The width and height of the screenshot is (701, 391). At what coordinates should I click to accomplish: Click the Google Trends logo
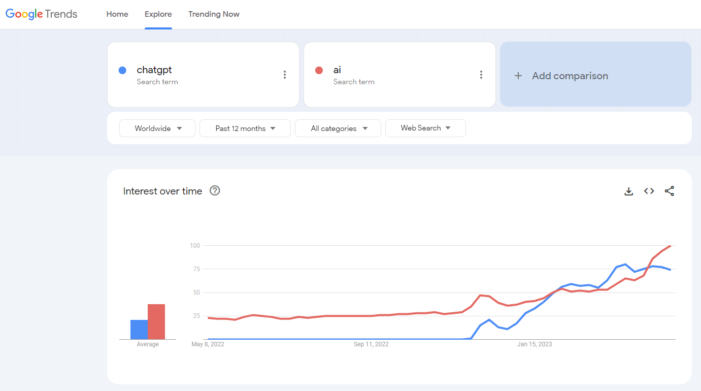tap(42, 14)
